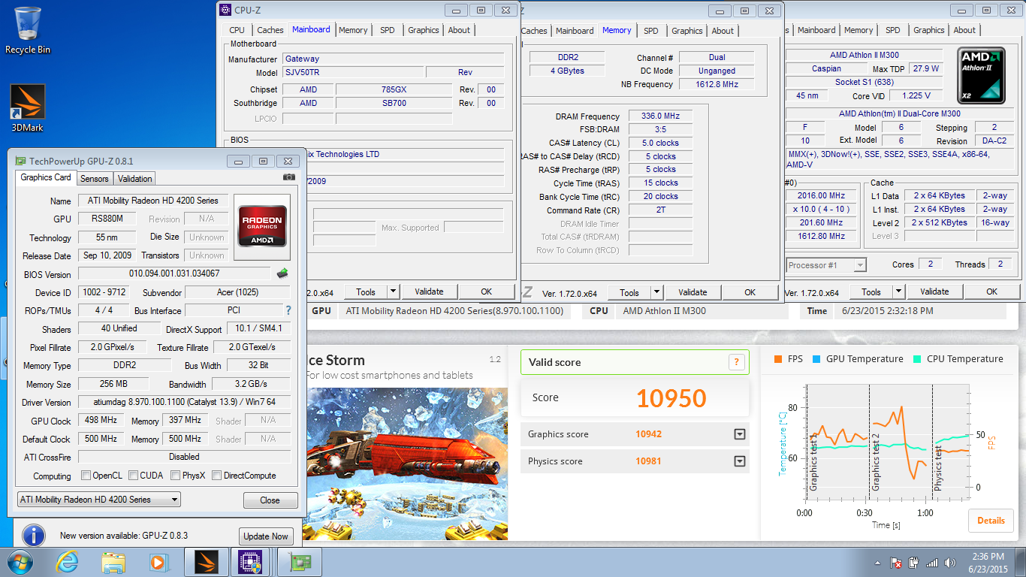Enable the DirectCompute checkbox

[x=216, y=476]
